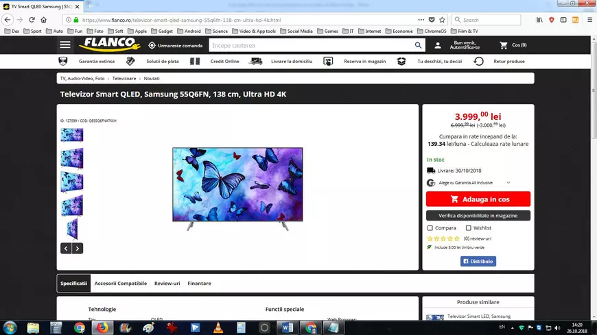Switch to the Specificatii tab

tap(74, 284)
